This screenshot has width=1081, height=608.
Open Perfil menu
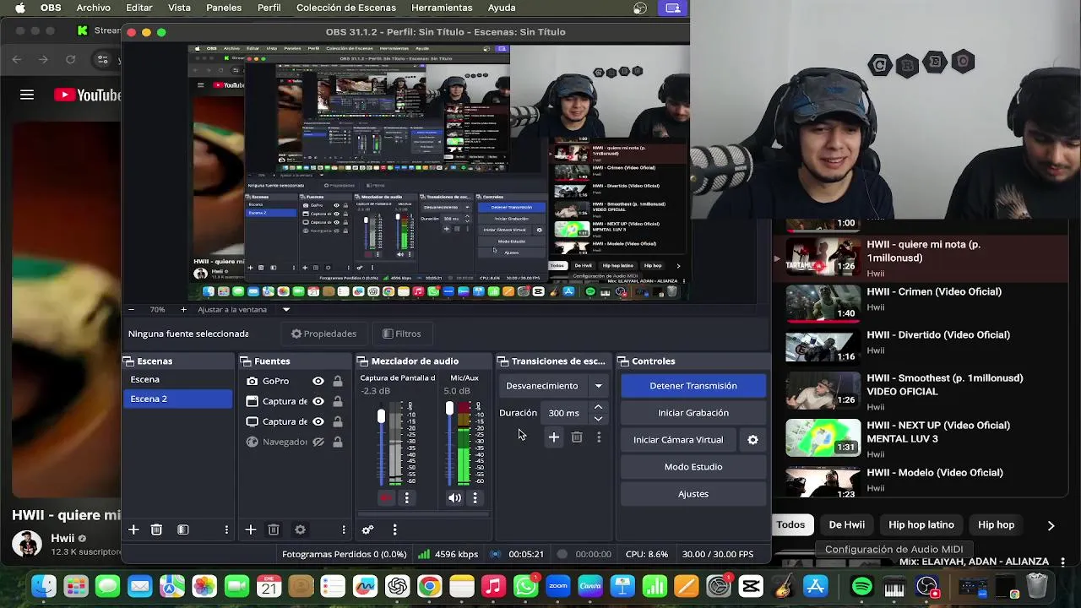point(269,8)
